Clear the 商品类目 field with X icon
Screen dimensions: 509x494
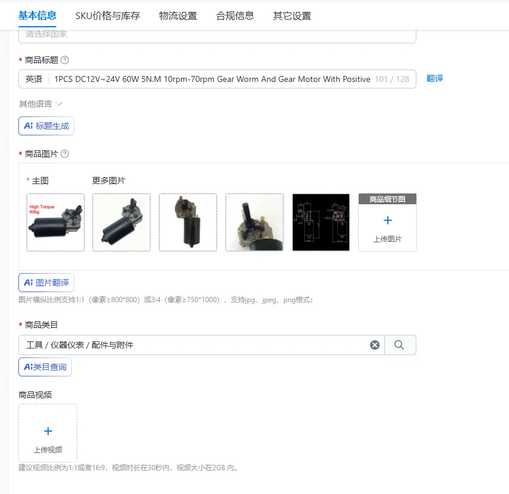375,345
